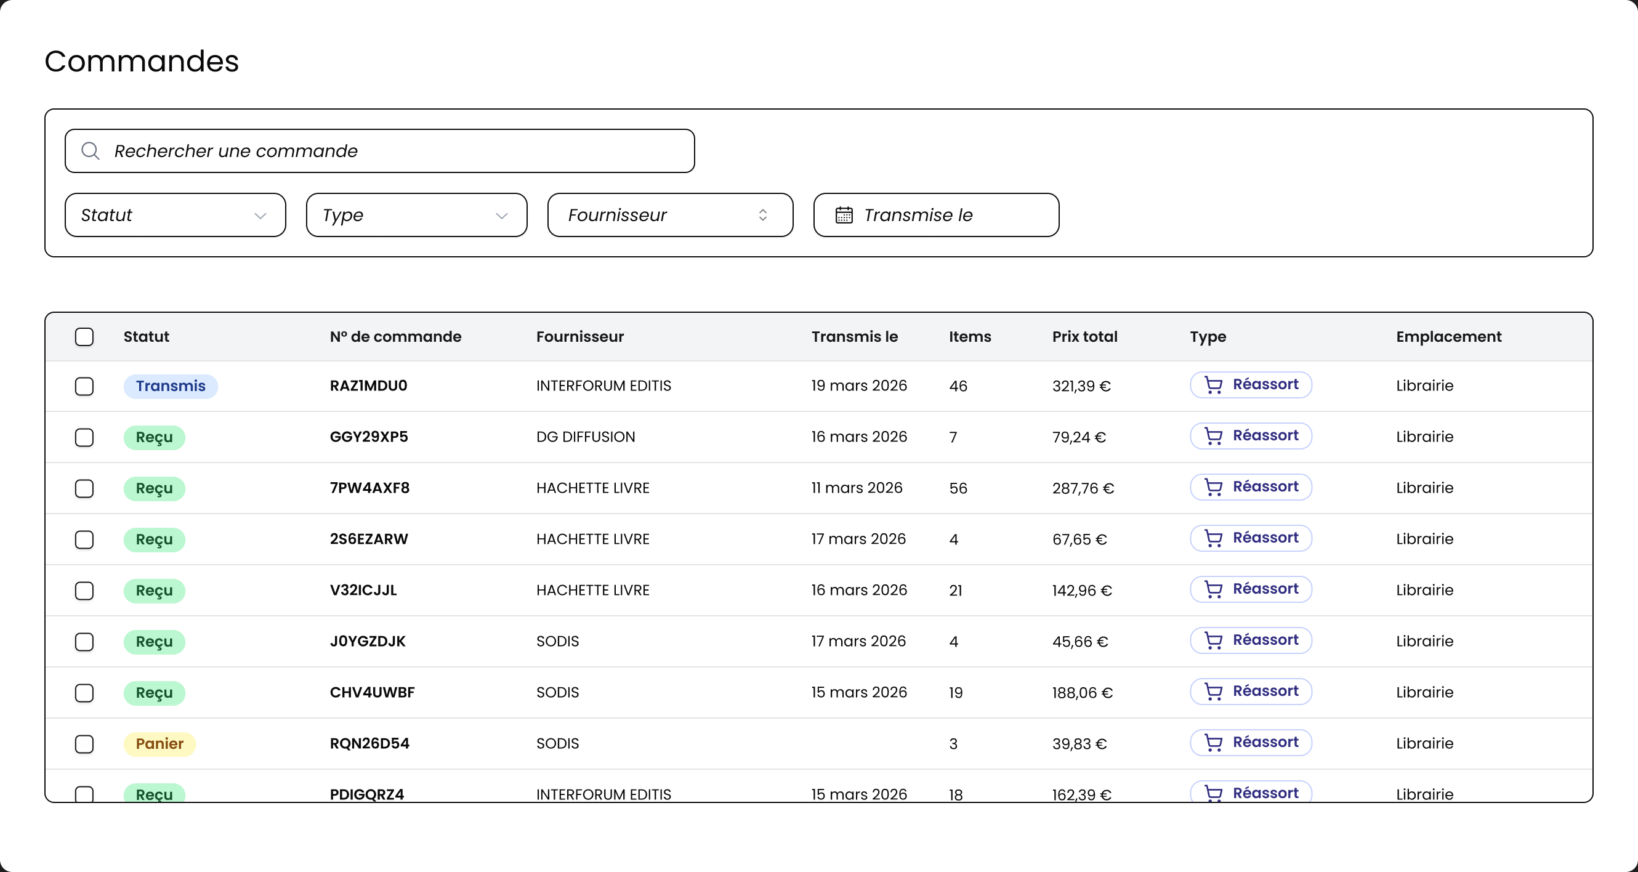Click the up-down arrows icon in Fournisseur
Screen dimensions: 1638x872
coord(762,215)
